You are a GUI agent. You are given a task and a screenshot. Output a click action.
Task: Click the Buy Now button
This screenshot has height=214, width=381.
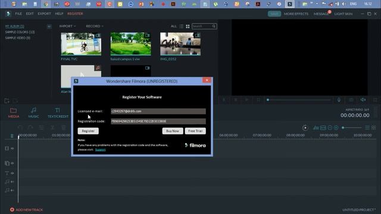point(173,131)
